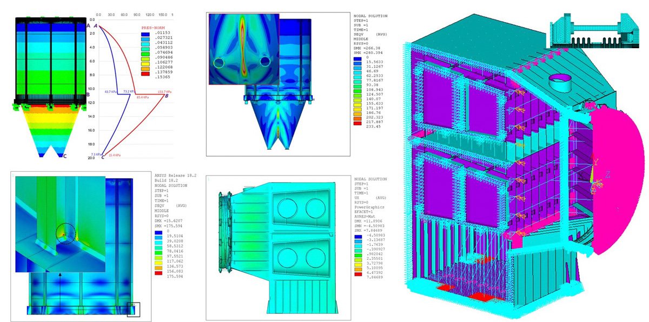
Task: Select the 43.7 KPa graph label
Action: [x=110, y=92]
